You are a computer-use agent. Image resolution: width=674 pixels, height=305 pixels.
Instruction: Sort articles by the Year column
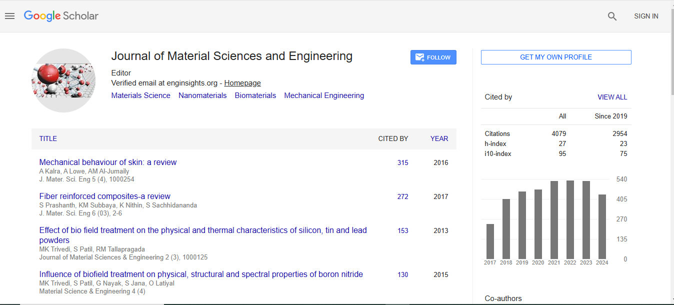point(439,139)
